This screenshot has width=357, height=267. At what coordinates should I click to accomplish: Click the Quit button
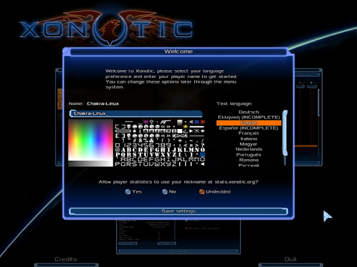pyautogui.click(x=291, y=259)
